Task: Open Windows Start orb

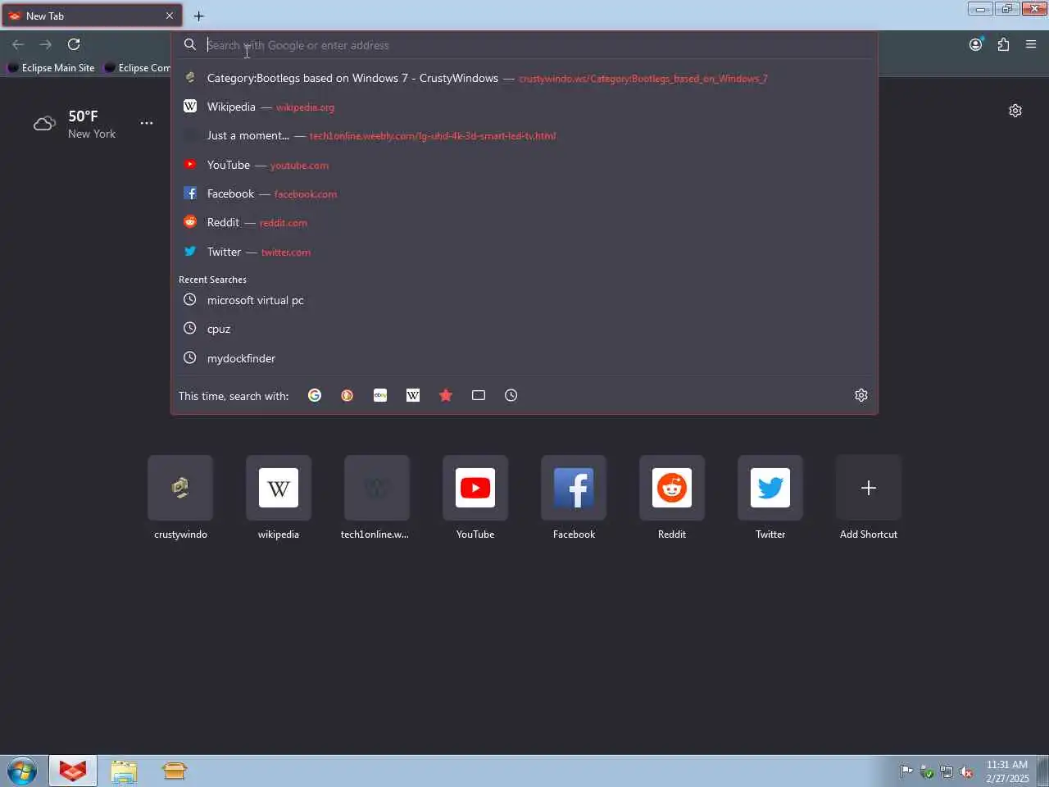Action: (22, 771)
